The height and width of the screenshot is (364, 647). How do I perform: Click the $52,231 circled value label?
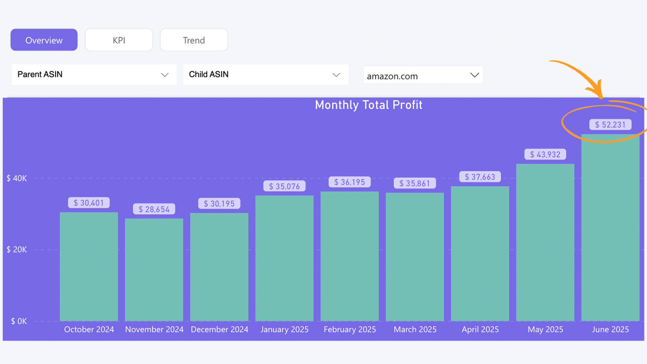point(610,124)
